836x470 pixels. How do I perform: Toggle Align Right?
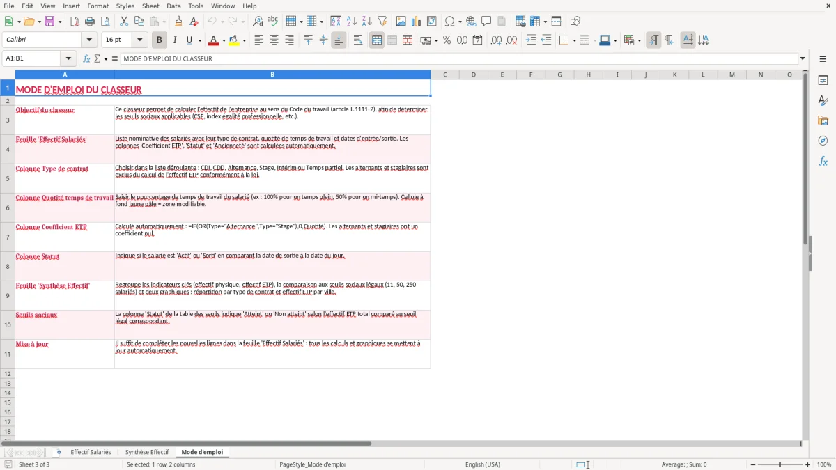click(x=289, y=40)
